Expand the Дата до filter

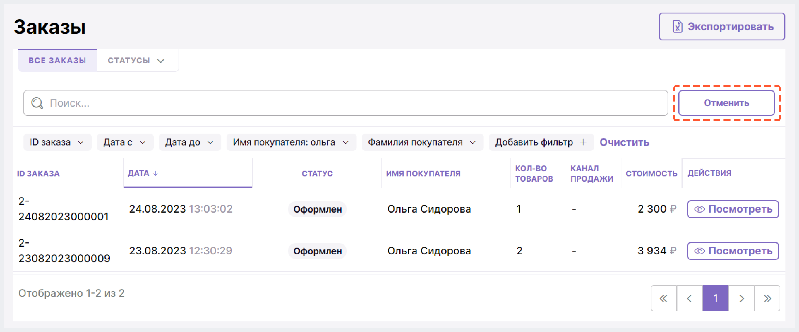pyautogui.click(x=190, y=142)
